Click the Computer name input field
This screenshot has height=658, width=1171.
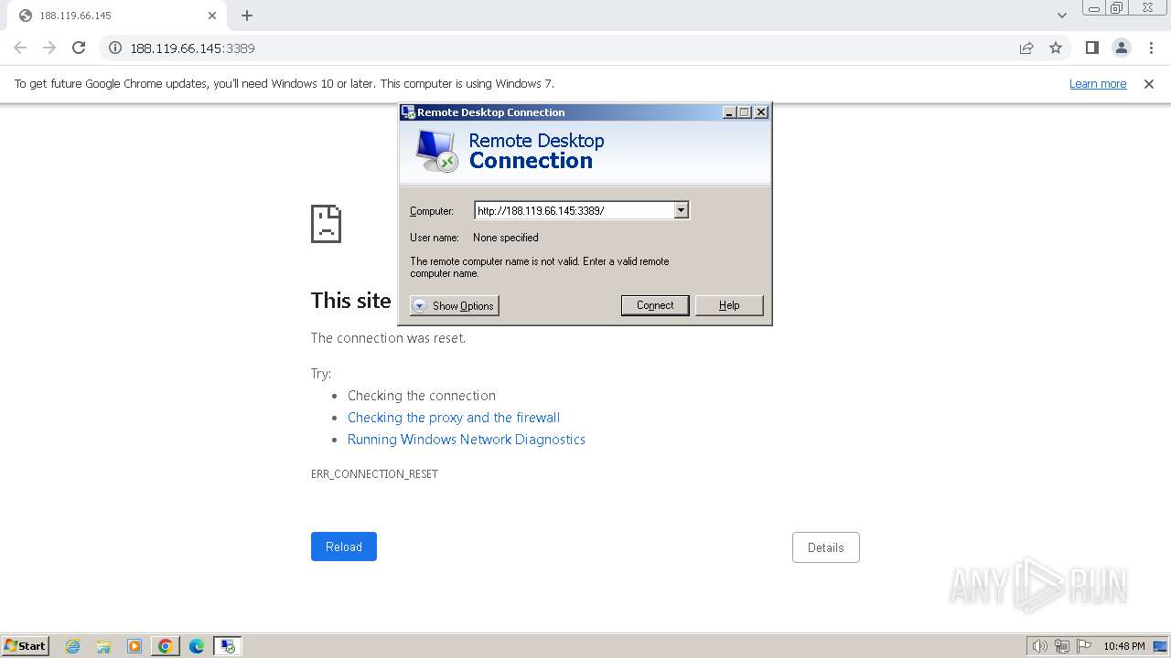coord(574,210)
